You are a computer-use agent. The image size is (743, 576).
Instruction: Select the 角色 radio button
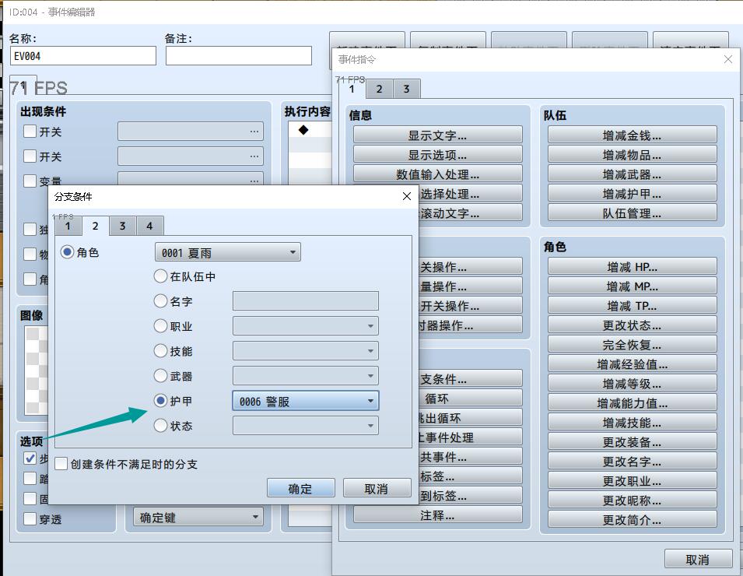point(67,252)
